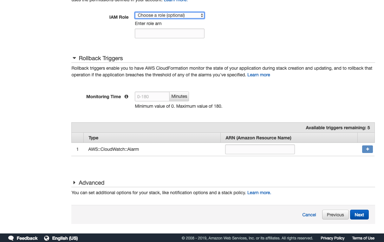Open the Privacy Policy link
384x242 pixels.
(332, 238)
